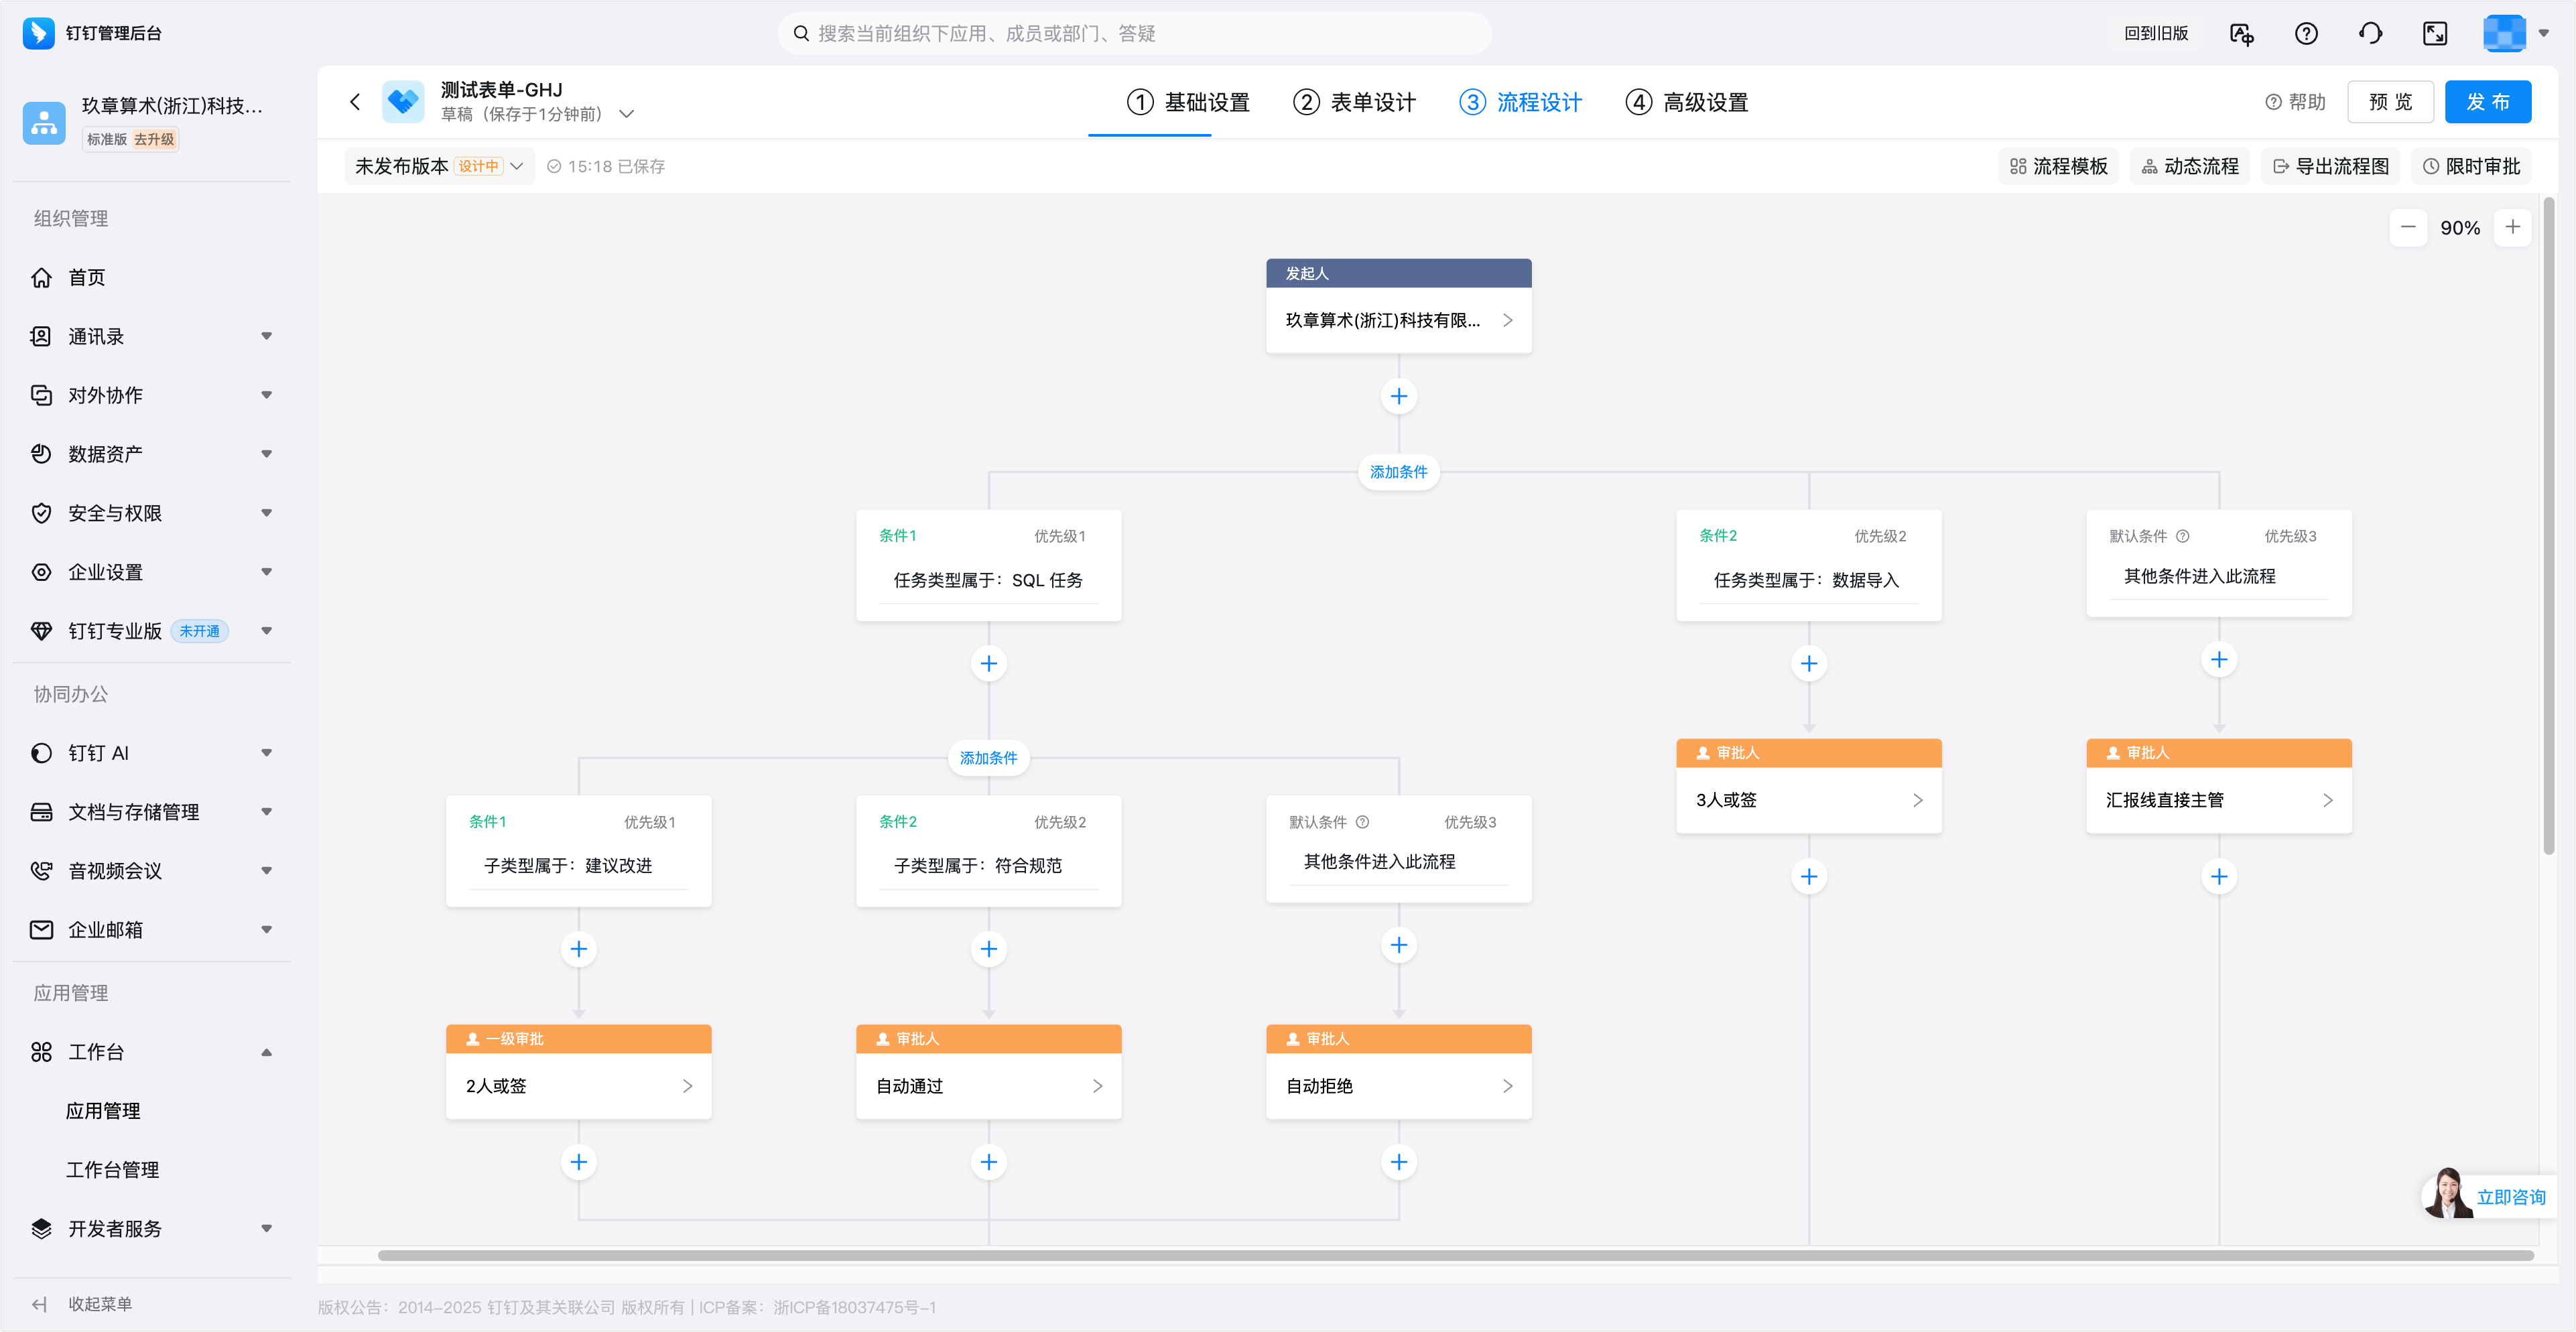This screenshot has height=1332, width=2576.
Task: Add node below 发起人 with plus icon
Action: [x=1398, y=396]
